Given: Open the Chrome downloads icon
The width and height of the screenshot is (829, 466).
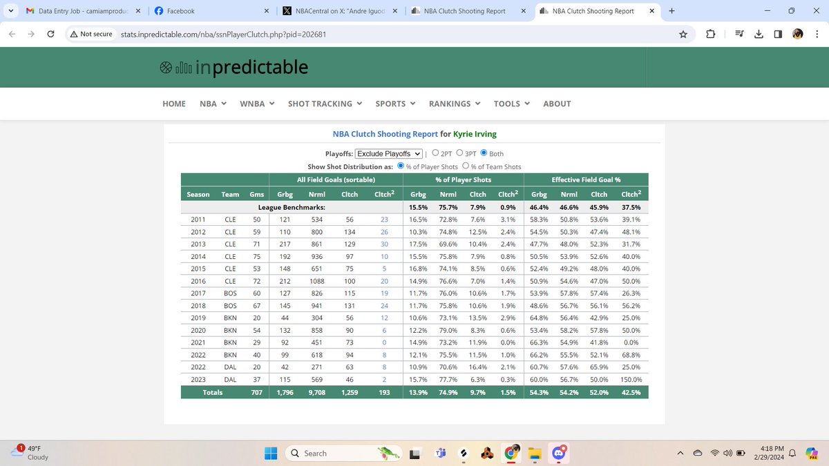Looking at the screenshot, I should [758, 34].
